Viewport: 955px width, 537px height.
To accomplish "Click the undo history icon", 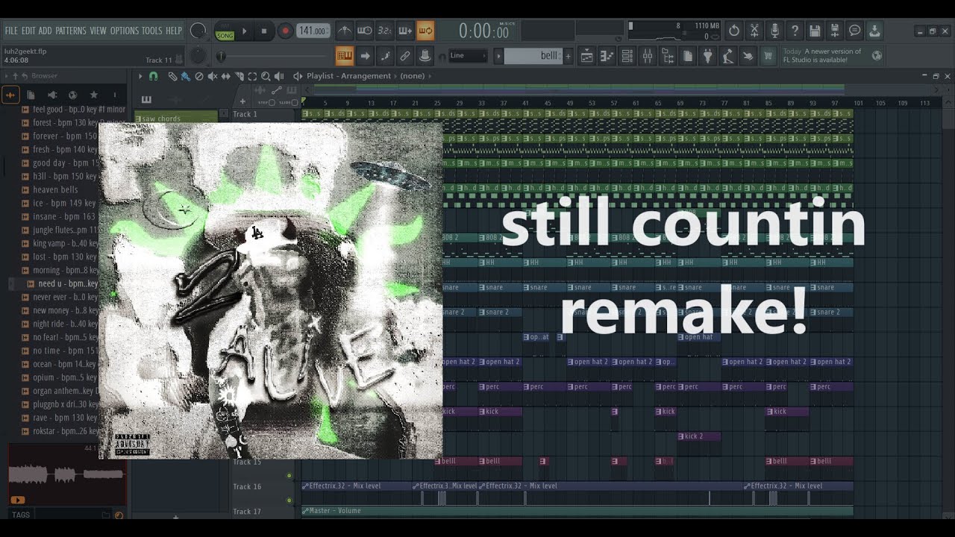I will [734, 31].
